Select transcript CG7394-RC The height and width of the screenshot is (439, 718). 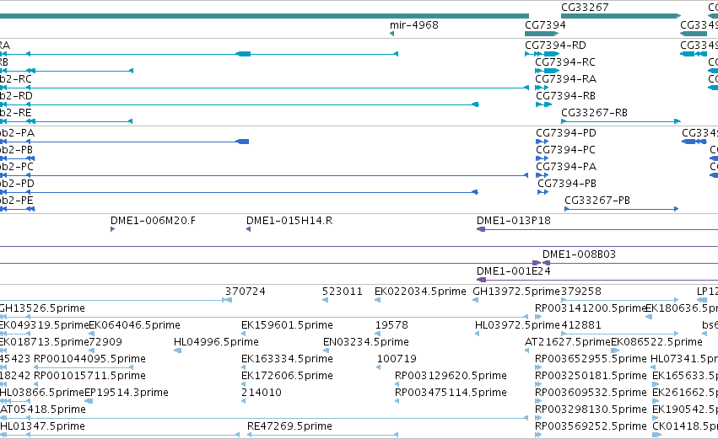click(x=565, y=62)
